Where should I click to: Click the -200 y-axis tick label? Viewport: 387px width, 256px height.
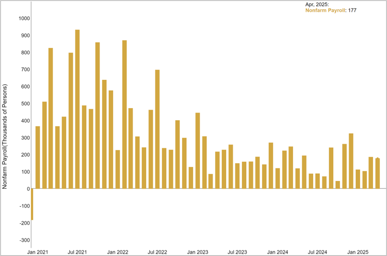(x=25, y=223)
